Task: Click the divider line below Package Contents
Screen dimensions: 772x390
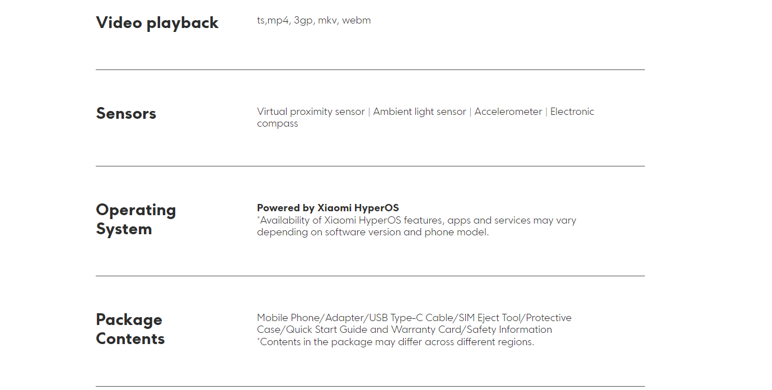Action: point(370,386)
